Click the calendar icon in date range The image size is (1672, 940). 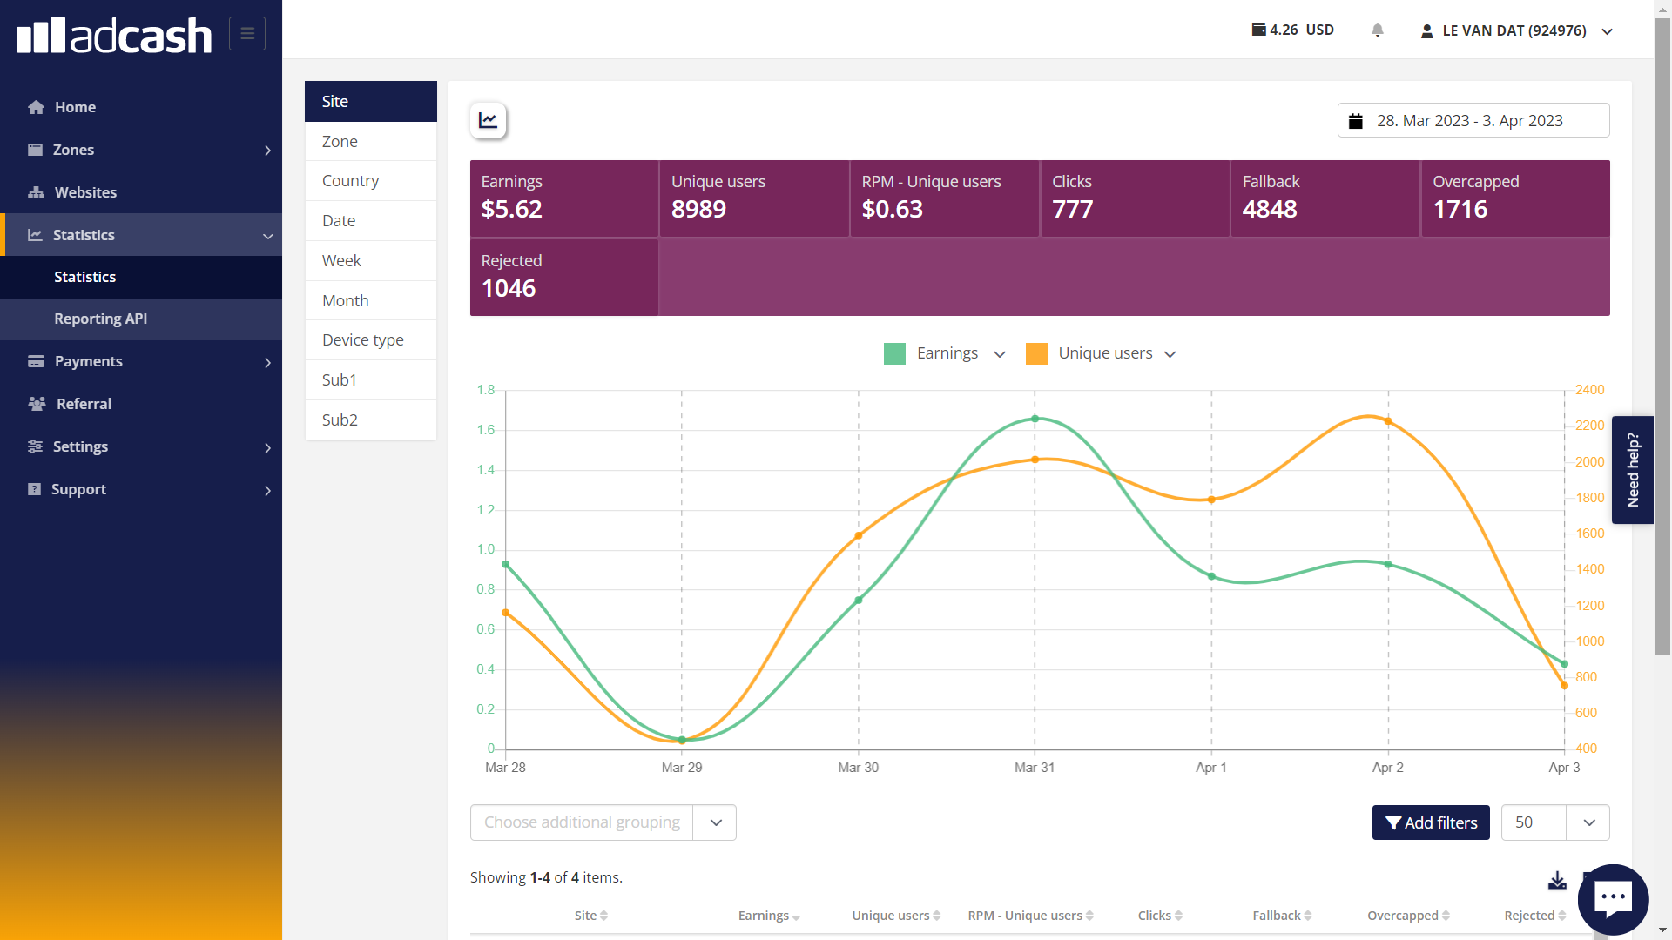pos(1356,121)
